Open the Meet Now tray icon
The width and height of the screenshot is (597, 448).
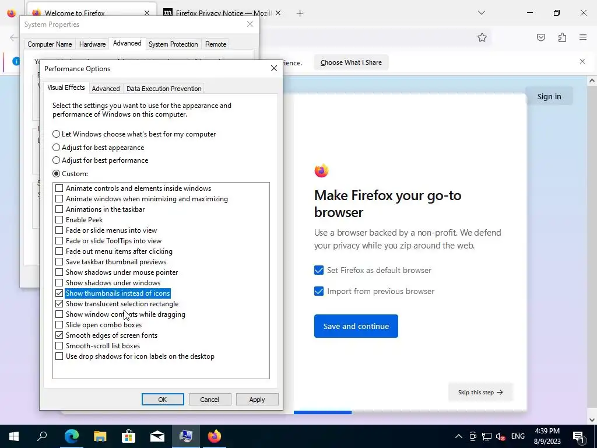point(473,436)
